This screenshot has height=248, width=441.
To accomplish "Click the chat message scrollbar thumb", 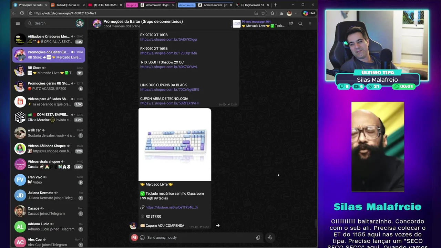I will coord(316,223).
